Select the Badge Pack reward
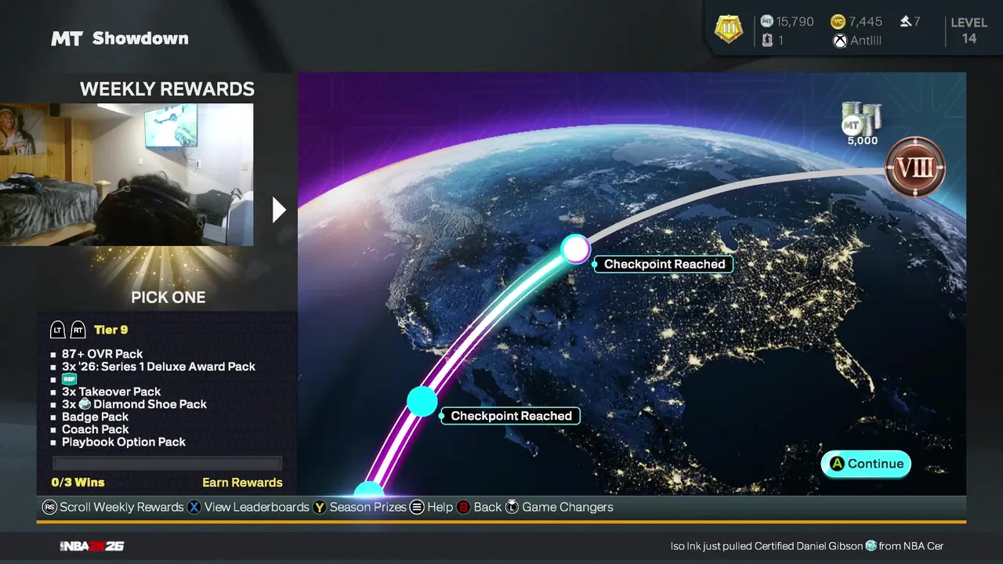 tap(95, 417)
